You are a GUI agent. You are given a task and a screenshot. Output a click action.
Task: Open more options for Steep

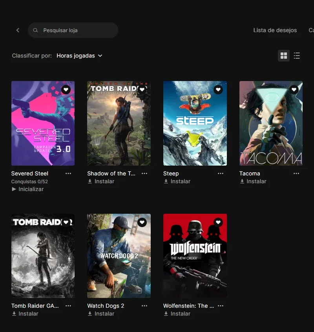(220, 173)
